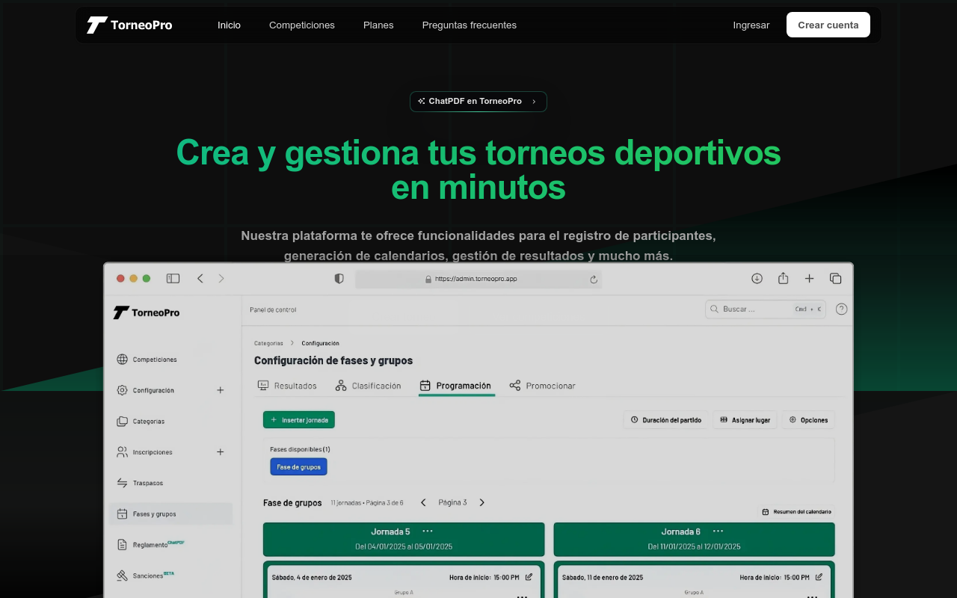Open Preguntas frecuentes nav link
This screenshot has width=957, height=598.
470,25
